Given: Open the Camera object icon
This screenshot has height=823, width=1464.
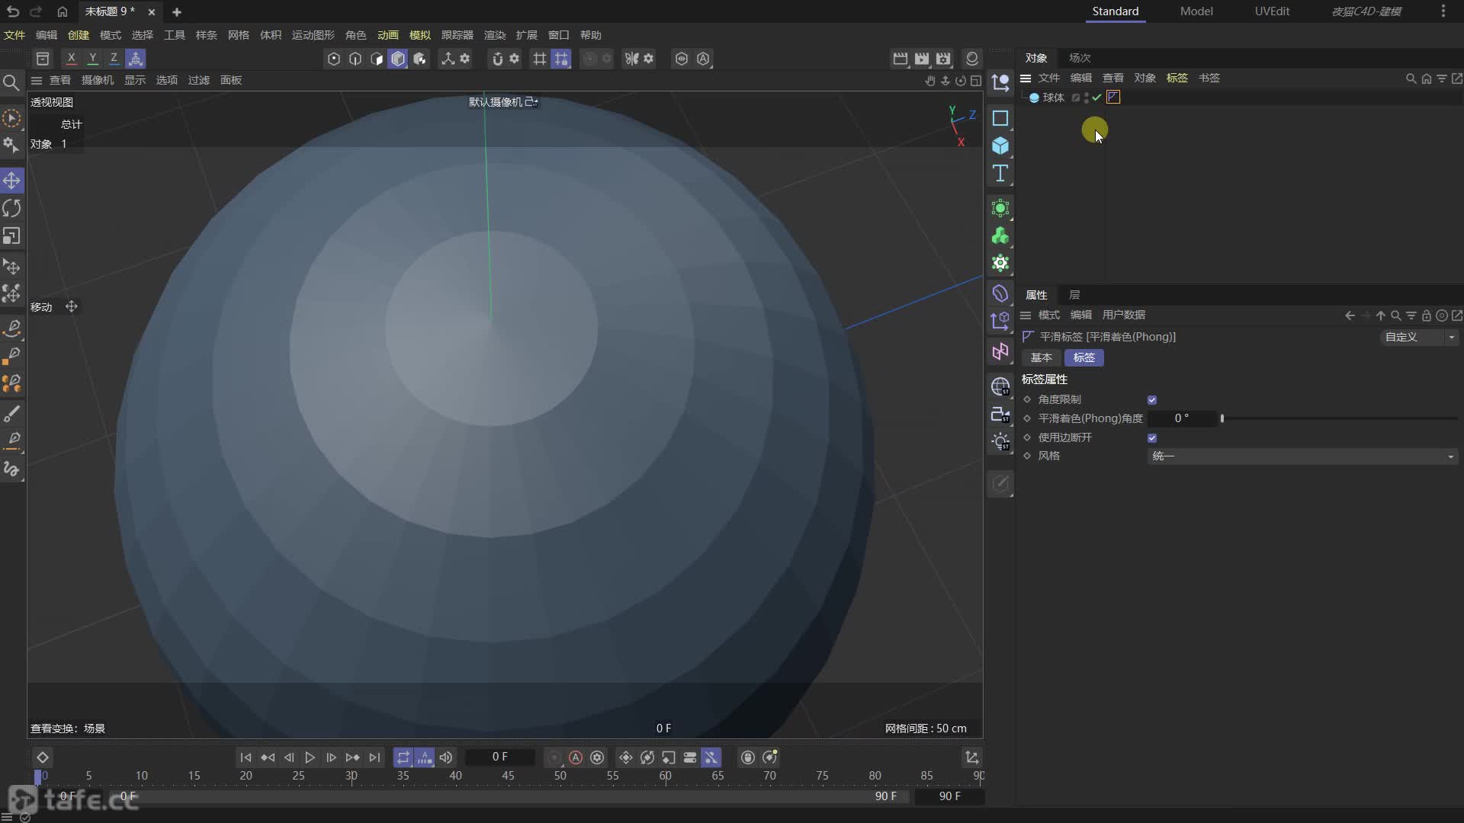Looking at the screenshot, I should (x=1000, y=414).
